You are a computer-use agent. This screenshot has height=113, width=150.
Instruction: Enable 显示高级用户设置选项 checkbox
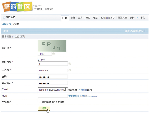click(x=40, y=102)
